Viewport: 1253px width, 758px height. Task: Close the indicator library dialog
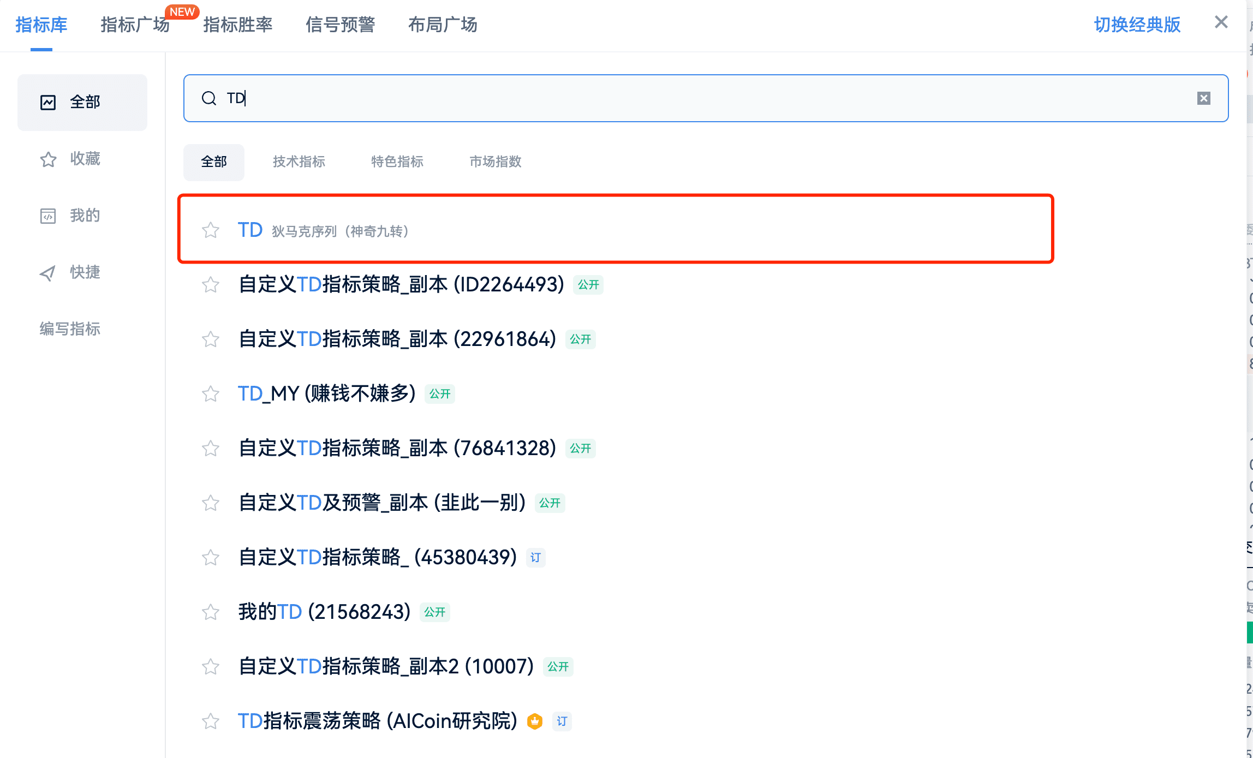click(1221, 22)
